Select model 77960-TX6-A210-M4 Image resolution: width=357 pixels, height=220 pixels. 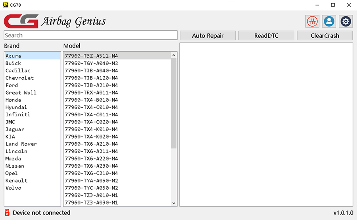[x=117, y=144]
